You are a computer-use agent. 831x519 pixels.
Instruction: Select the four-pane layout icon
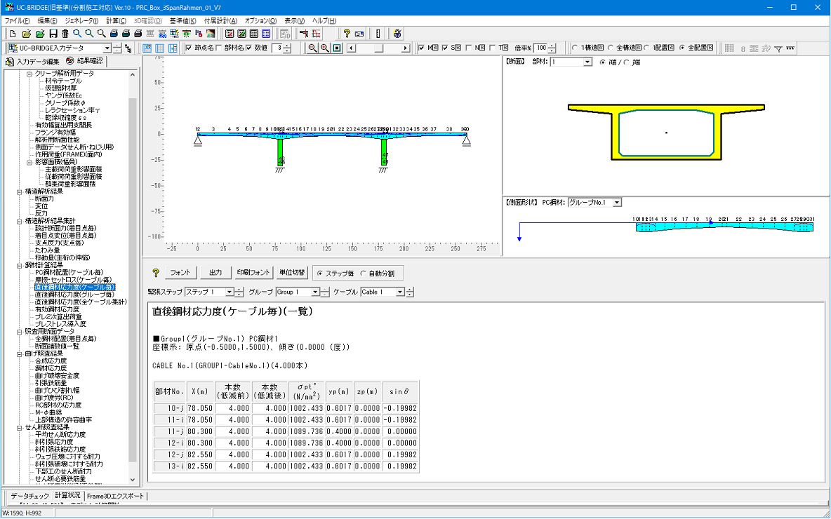coord(173,48)
